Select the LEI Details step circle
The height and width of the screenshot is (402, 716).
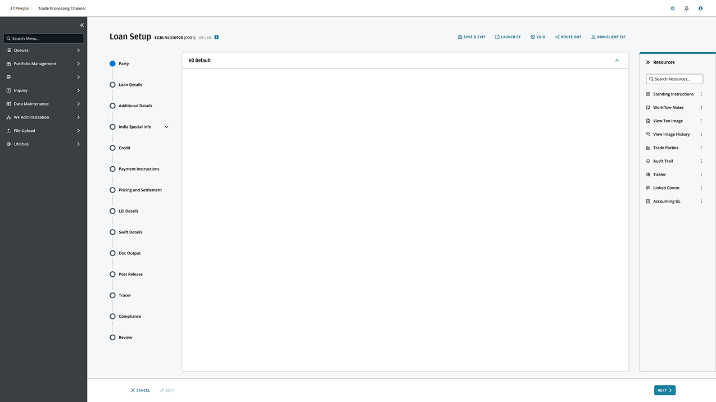(x=112, y=211)
